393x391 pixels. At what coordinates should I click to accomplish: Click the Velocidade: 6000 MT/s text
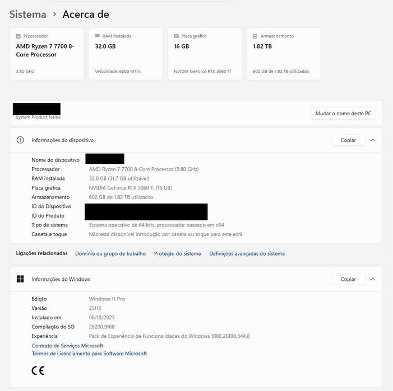point(118,71)
